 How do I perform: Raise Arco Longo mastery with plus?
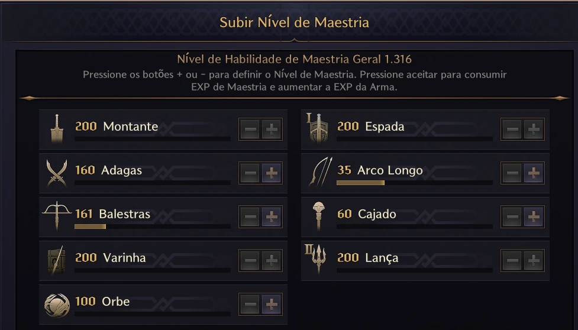coord(534,173)
